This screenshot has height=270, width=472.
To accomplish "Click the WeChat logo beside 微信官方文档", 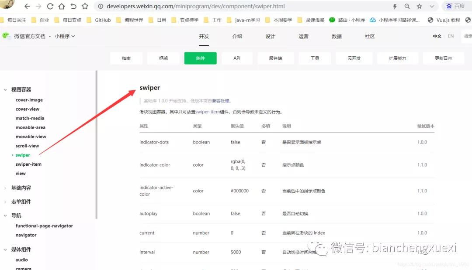I will click(x=6, y=37).
